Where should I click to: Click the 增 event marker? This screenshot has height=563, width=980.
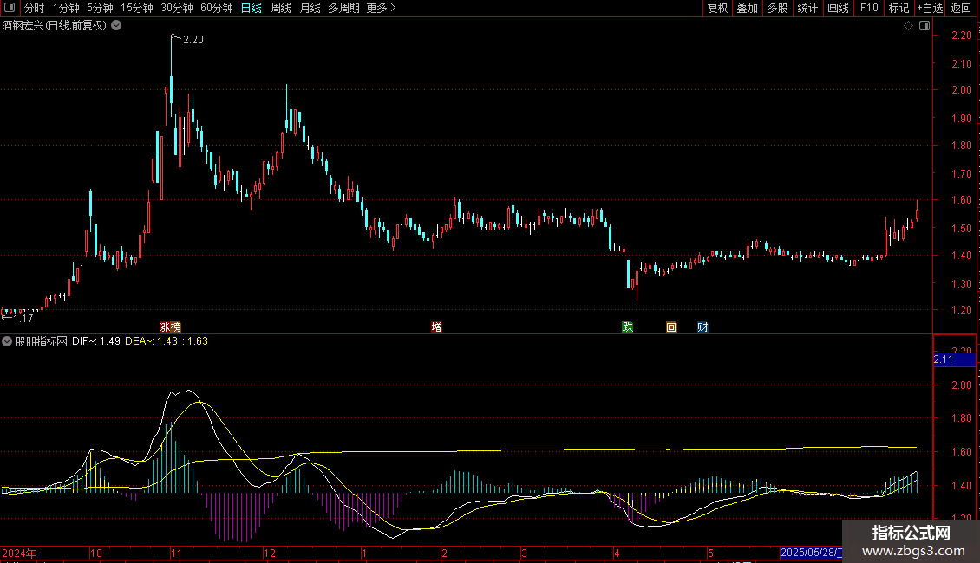[436, 327]
